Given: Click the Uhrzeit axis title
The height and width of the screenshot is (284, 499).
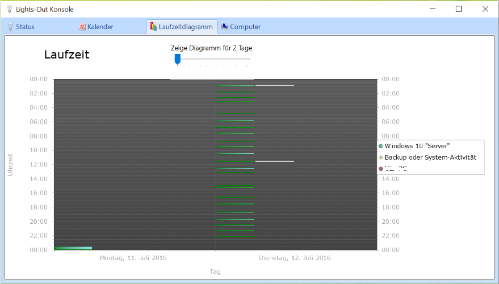Looking at the screenshot, I should [x=10, y=165].
